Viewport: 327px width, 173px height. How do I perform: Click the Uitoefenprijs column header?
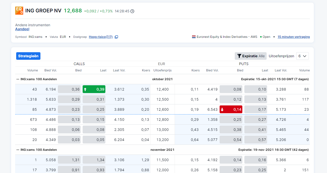pyautogui.click(x=162, y=70)
